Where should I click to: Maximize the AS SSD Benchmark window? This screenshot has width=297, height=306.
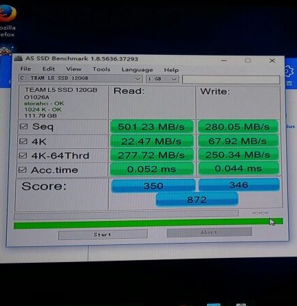point(247,60)
